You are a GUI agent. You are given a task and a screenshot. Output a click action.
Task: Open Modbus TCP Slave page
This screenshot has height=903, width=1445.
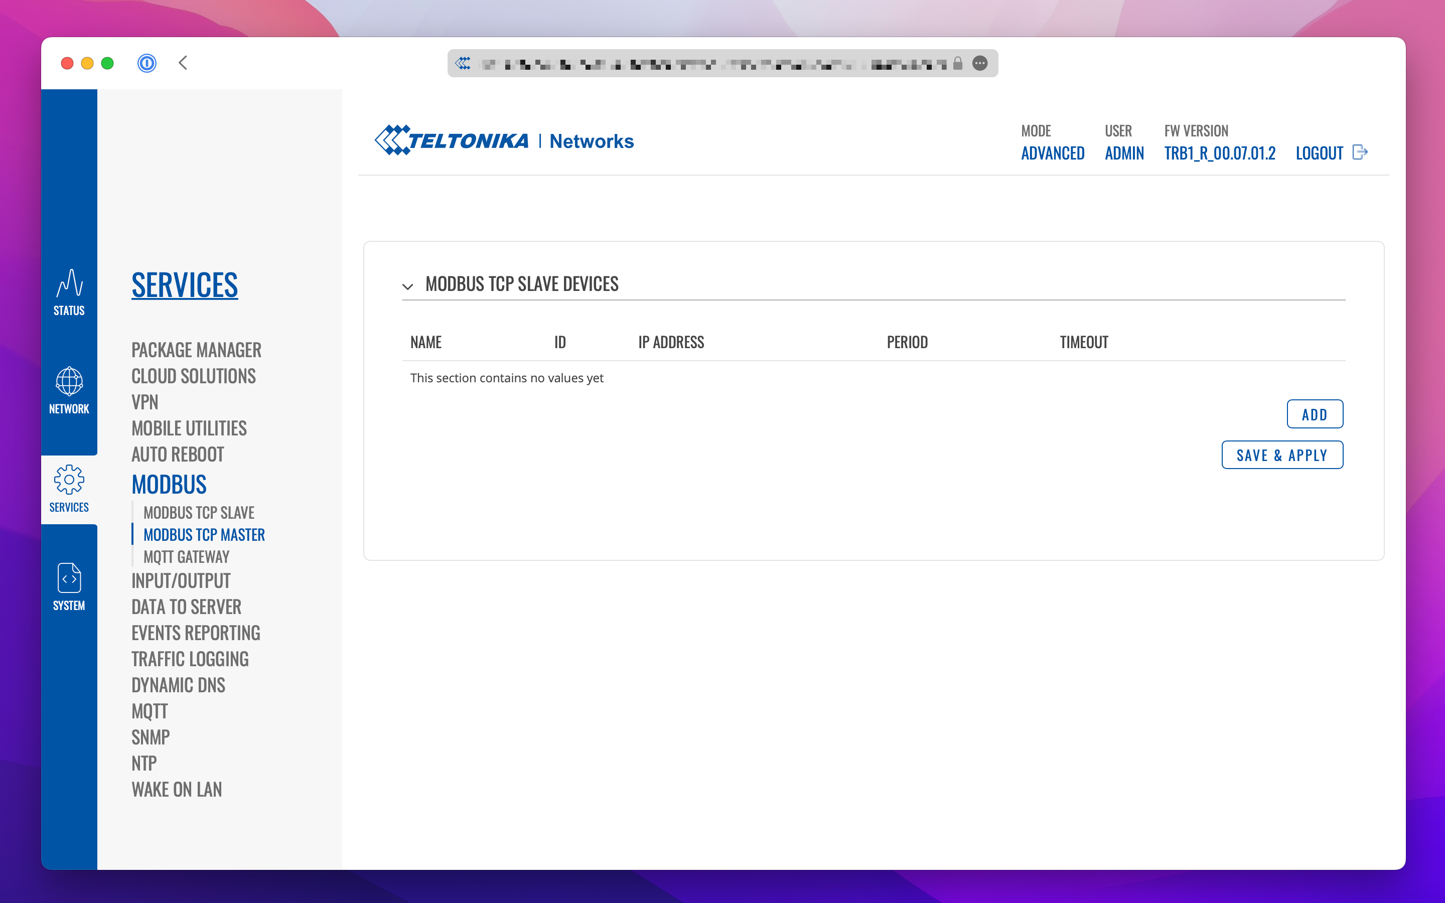[199, 512]
